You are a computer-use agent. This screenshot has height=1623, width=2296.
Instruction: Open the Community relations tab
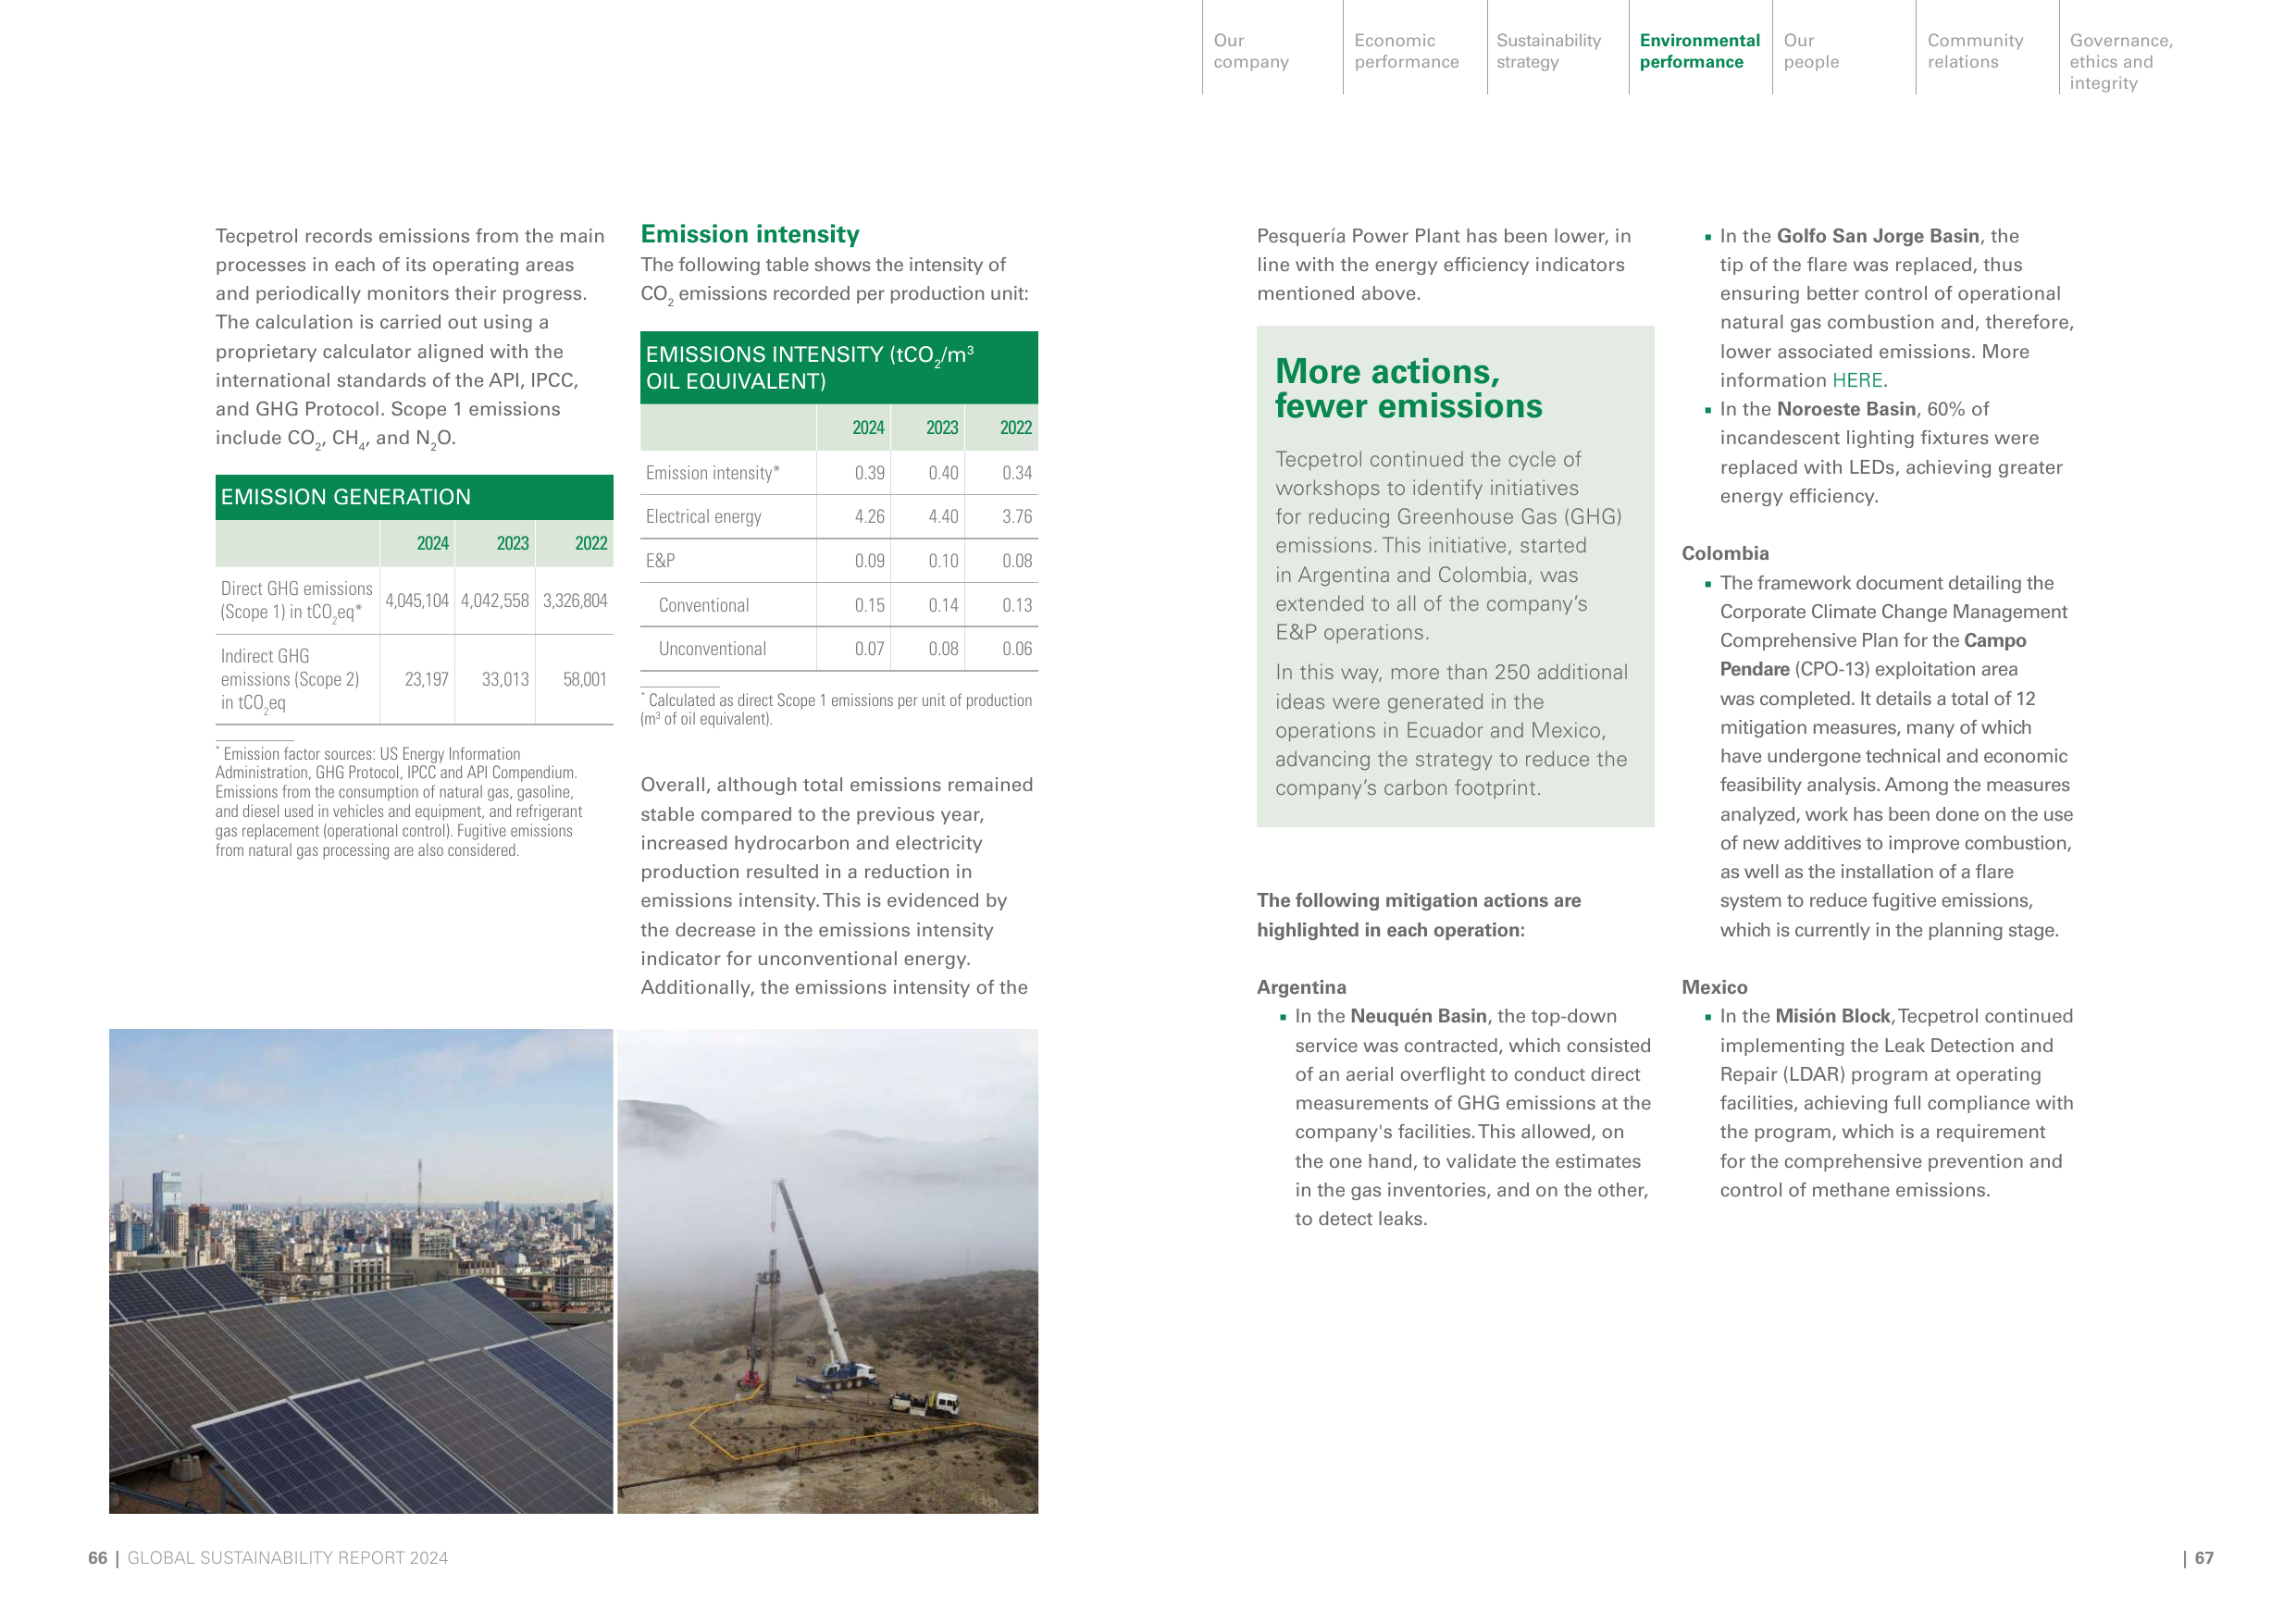1975,51
